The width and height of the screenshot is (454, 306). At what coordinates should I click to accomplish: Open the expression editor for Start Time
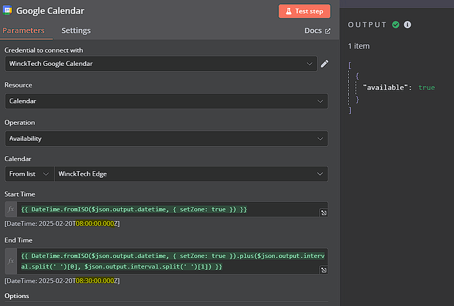click(x=324, y=213)
